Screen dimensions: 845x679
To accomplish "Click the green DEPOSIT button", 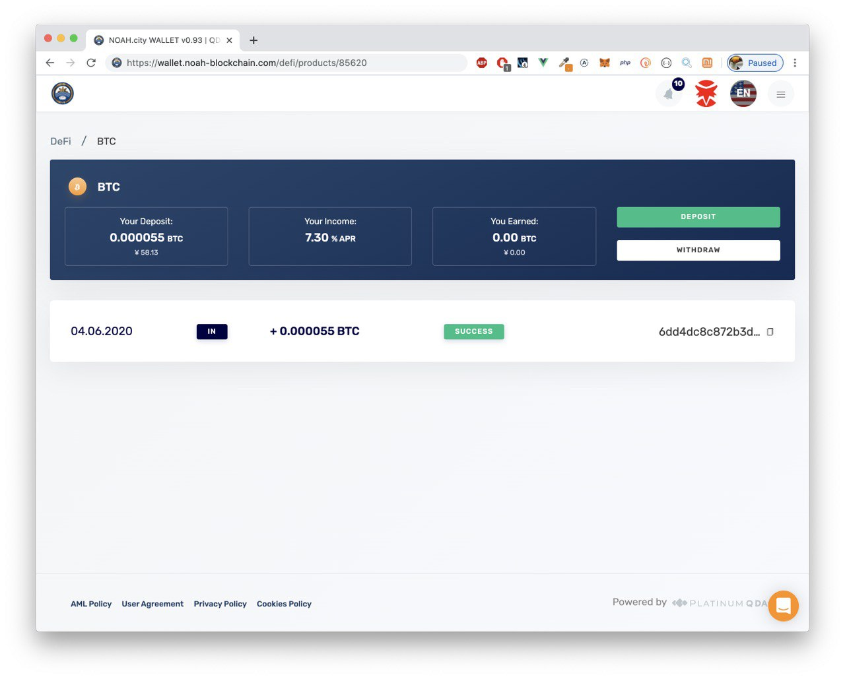I will coord(698,217).
